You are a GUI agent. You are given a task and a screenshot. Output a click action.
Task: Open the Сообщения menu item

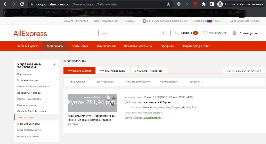tap(80, 46)
